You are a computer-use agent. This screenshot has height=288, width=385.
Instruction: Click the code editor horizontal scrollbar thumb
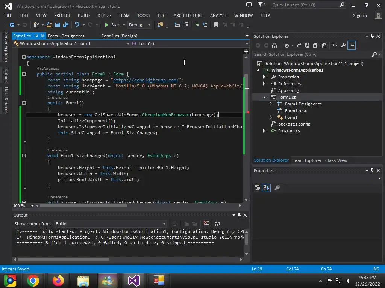point(83,206)
